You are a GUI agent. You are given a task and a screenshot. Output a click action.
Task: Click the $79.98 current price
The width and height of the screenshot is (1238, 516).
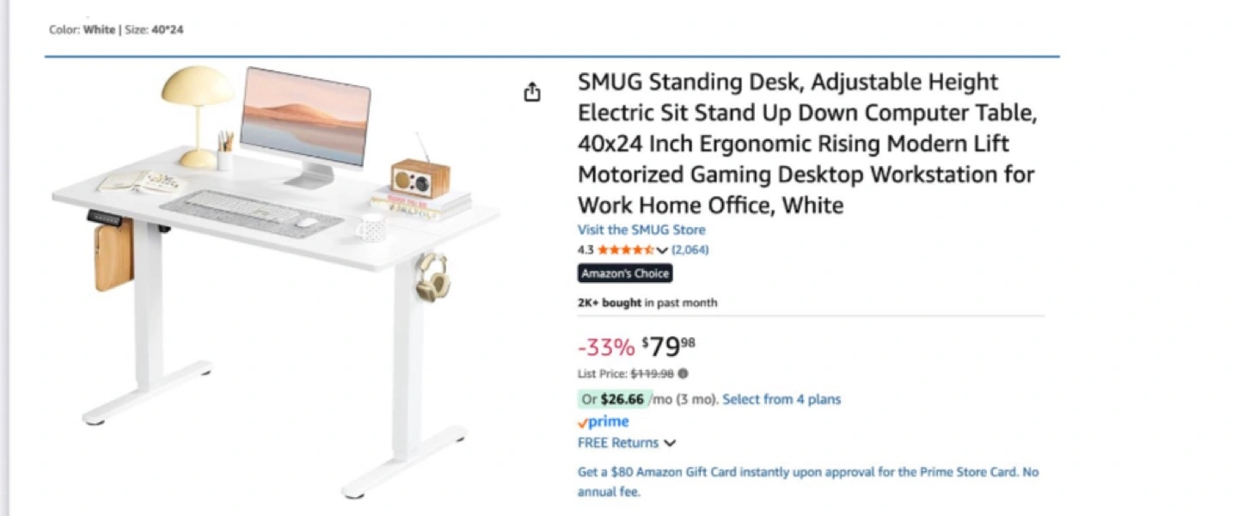tap(669, 347)
